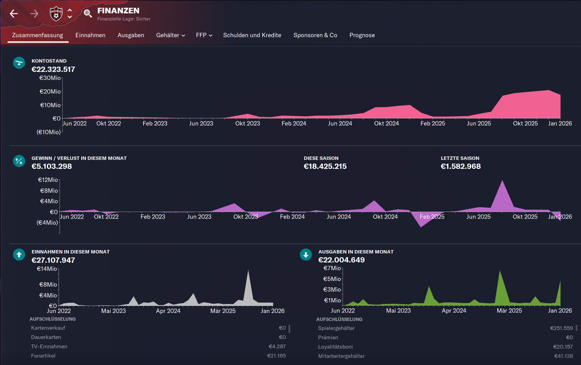The height and width of the screenshot is (365, 581).
Task: Click the club switcher up/down chevrons
Action: tap(70, 14)
